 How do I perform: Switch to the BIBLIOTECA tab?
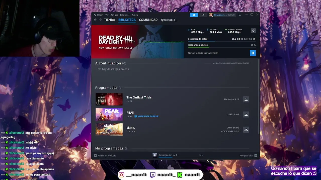pyautogui.click(x=127, y=20)
